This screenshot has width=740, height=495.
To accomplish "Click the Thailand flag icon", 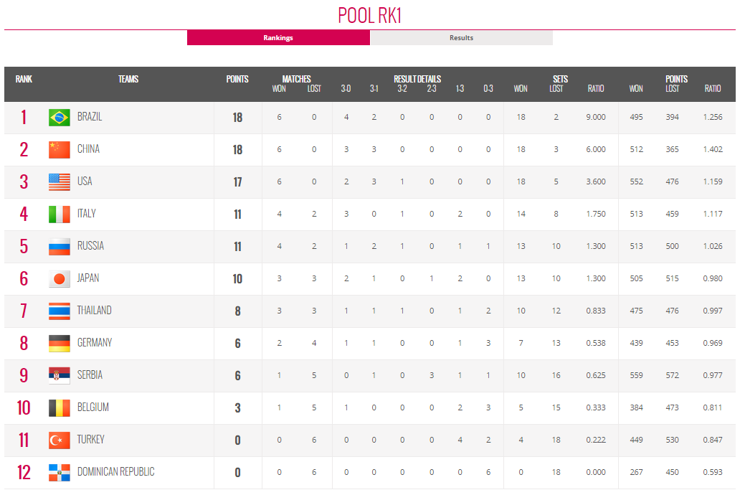I will click(x=59, y=311).
